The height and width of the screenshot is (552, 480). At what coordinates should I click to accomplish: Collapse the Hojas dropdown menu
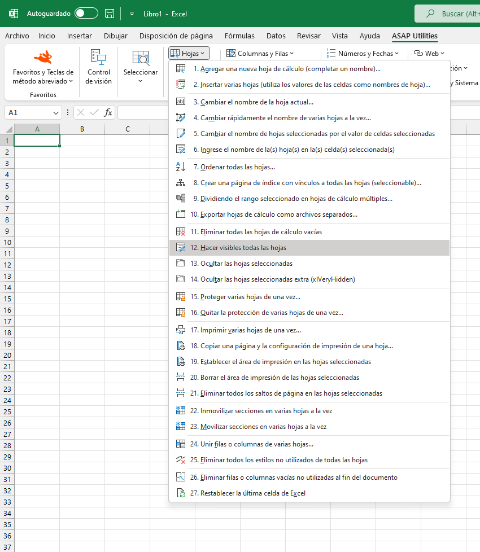pos(189,54)
